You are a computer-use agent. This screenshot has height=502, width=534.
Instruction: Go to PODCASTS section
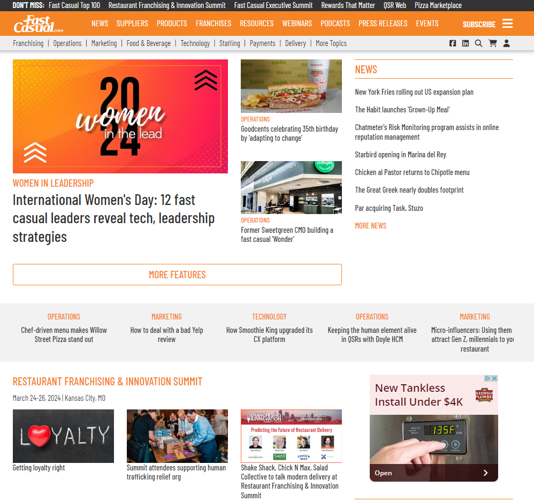(335, 24)
